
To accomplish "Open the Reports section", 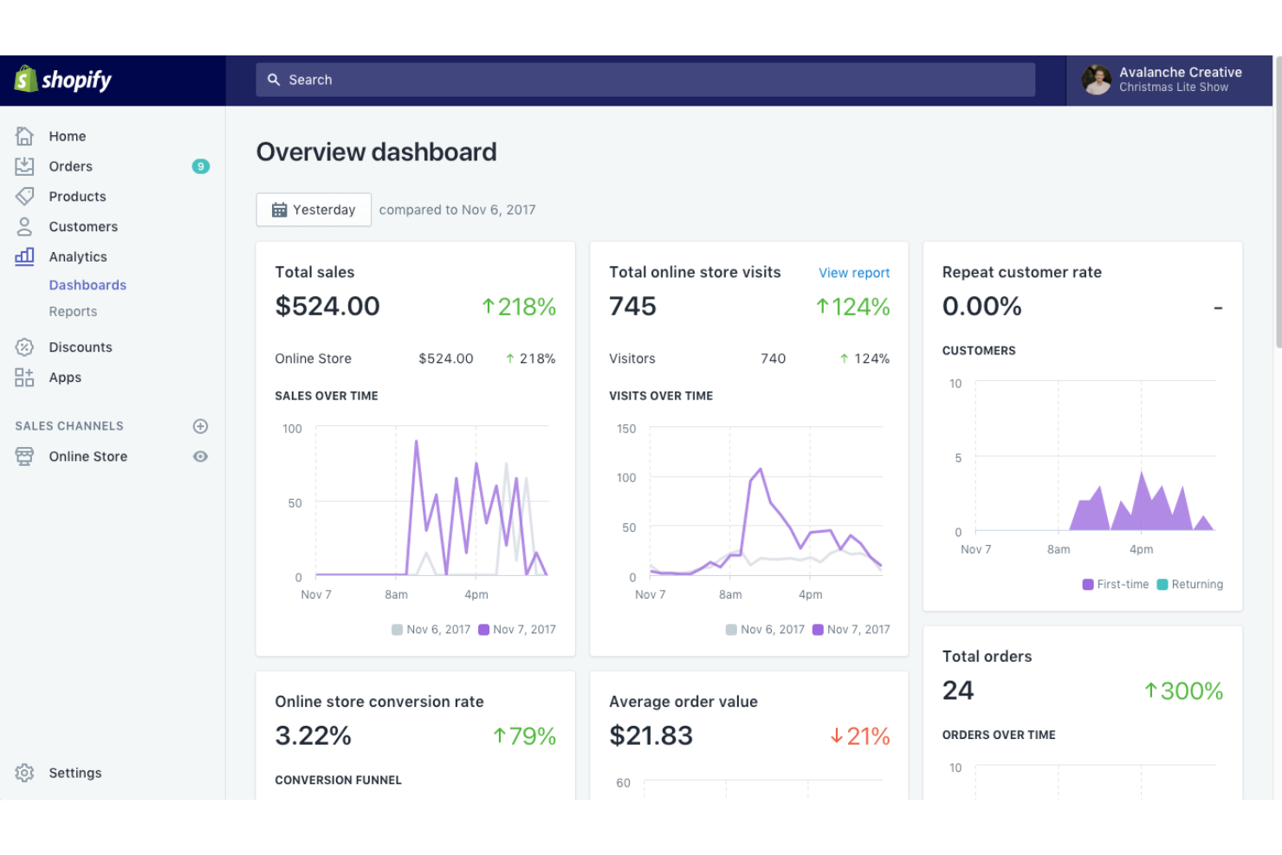I will (x=73, y=311).
